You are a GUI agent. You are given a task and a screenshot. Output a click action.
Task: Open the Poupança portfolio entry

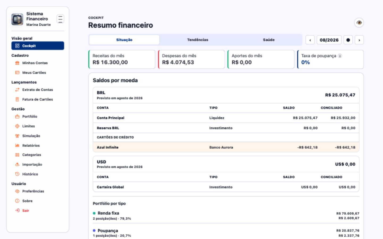(226, 233)
